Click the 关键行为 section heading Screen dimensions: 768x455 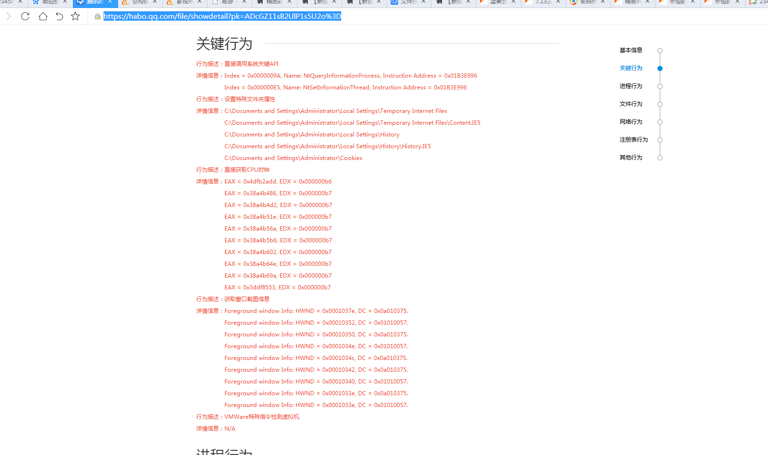tap(224, 44)
